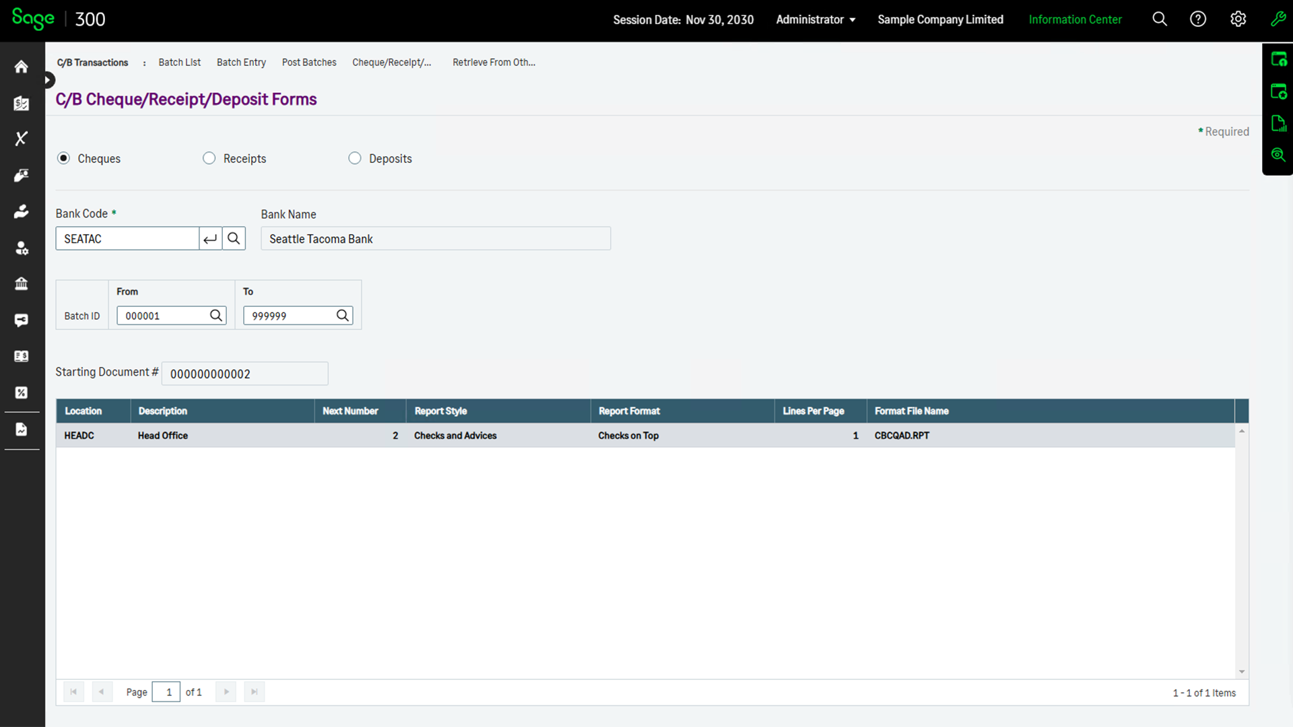The image size is (1293, 727).
Task: Select the bank services icon in the left sidebar
Action: point(21,283)
